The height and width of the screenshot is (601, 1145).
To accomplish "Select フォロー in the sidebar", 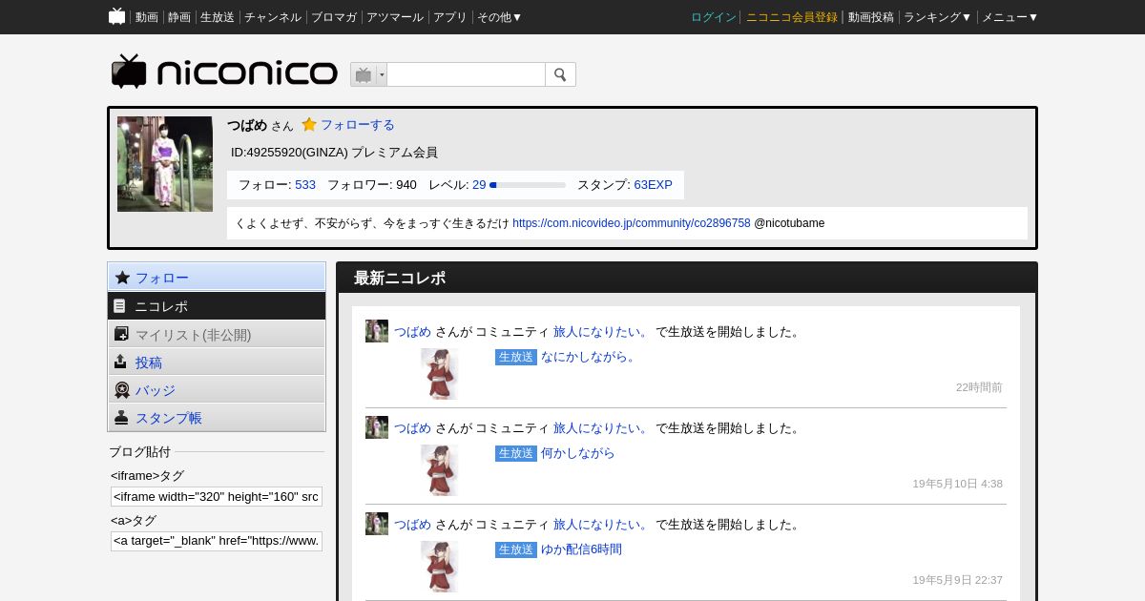I will [x=217, y=278].
